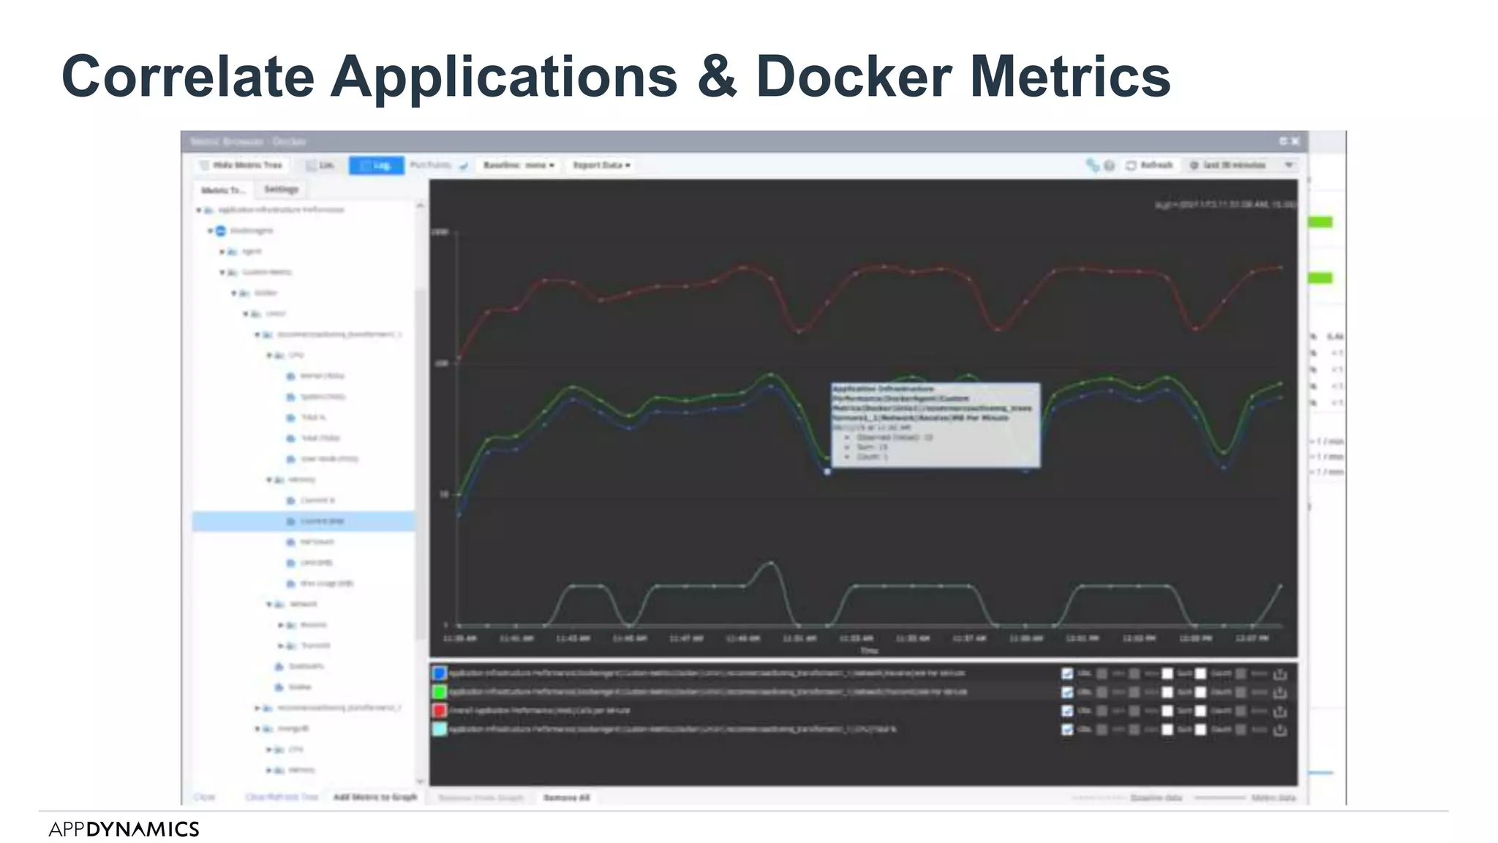Click the Fail Count metric icon

pyautogui.click(x=290, y=542)
